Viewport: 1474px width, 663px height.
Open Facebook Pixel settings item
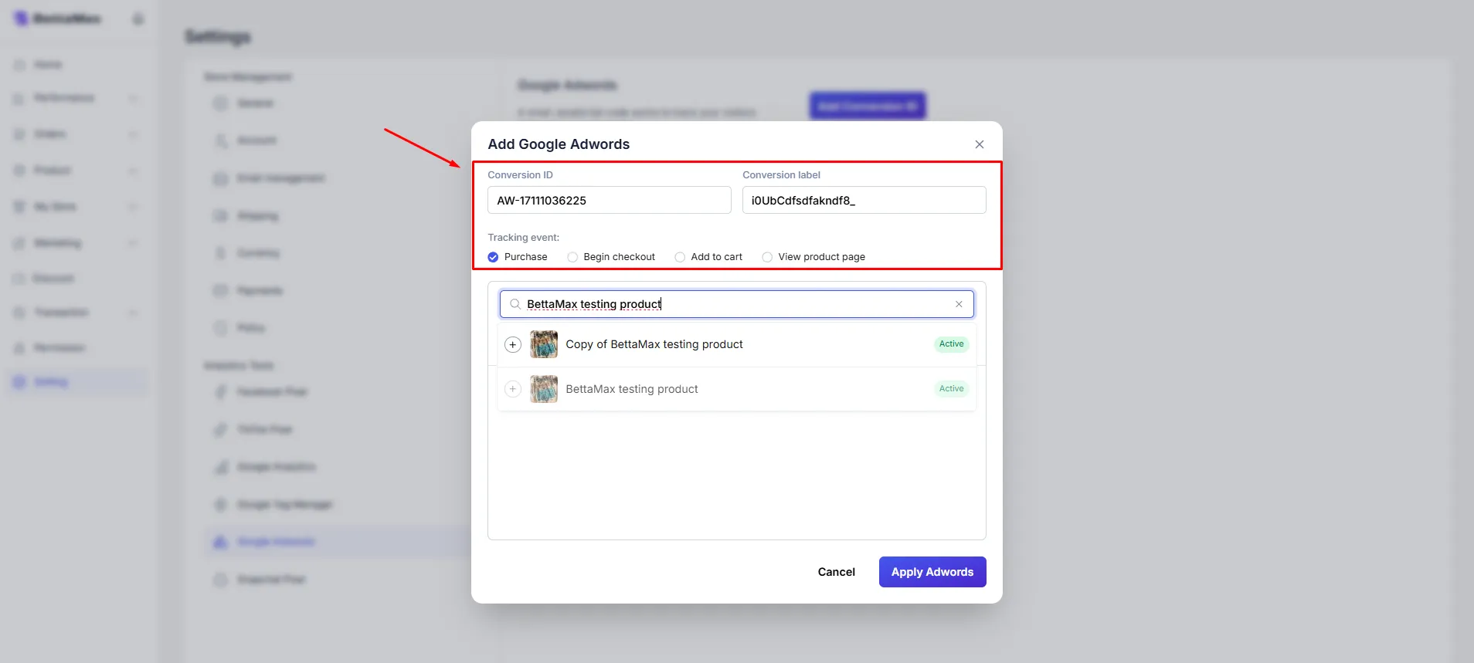[271, 392]
